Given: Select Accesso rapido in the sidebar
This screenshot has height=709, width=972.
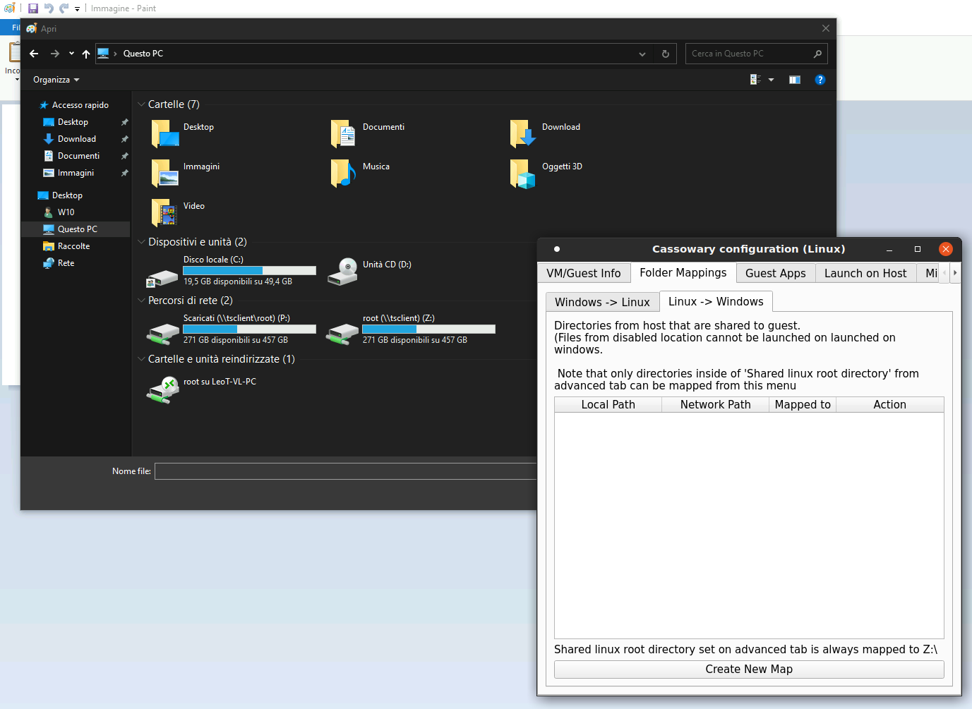Looking at the screenshot, I should [75, 105].
